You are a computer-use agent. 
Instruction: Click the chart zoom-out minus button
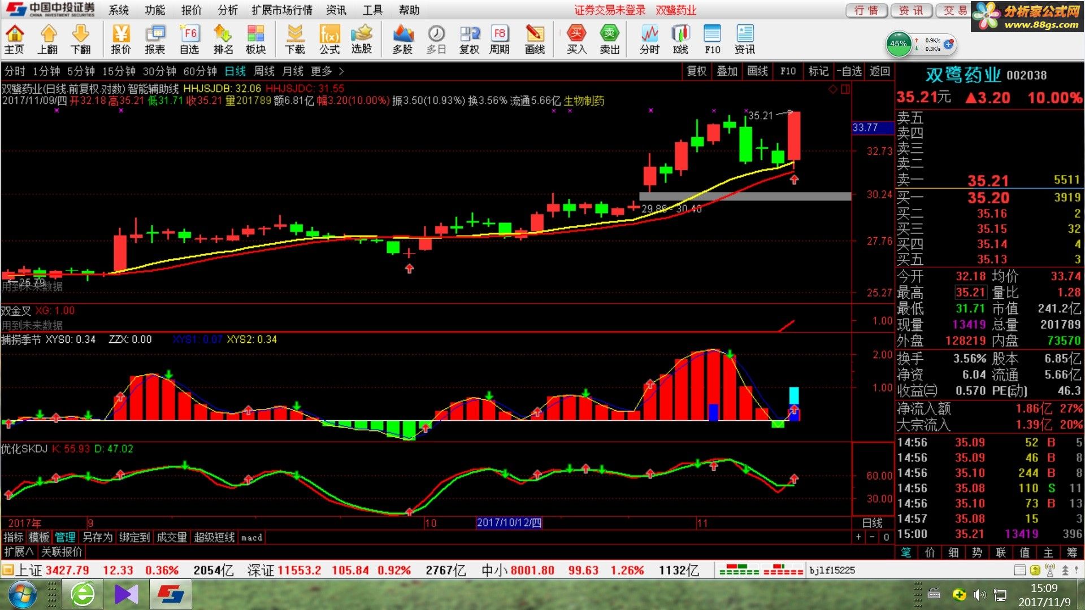point(872,537)
